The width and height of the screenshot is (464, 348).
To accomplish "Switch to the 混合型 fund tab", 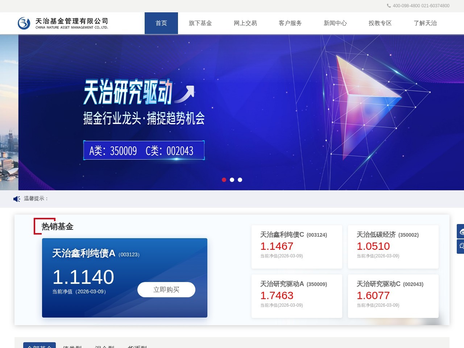I will click(105, 347).
